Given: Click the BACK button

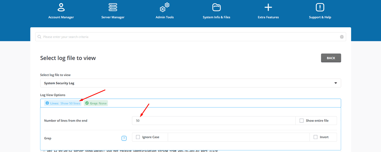Looking at the screenshot, I should point(331,58).
